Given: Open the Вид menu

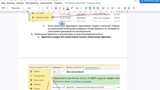Looking at the screenshot, I should click(x=3, y=3).
